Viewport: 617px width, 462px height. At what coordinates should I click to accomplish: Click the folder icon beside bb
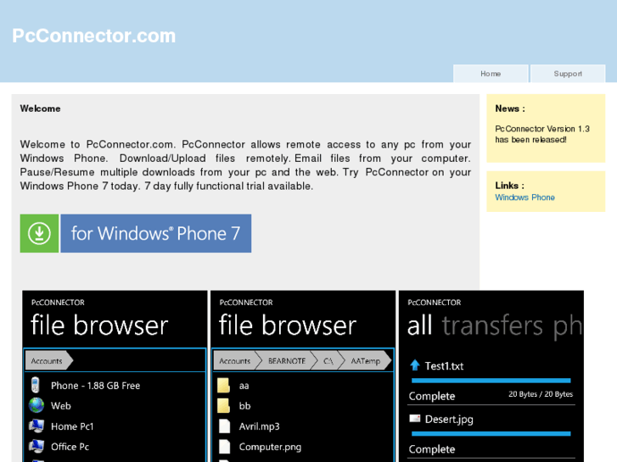click(223, 405)
